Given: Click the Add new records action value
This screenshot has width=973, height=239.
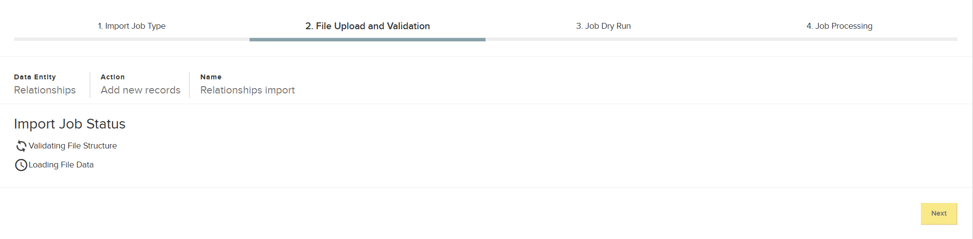Looking at the screenshot, I should coord(140,90).
